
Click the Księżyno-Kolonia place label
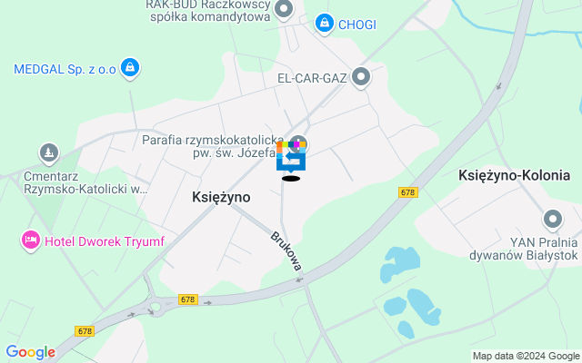tap(514, 175)
